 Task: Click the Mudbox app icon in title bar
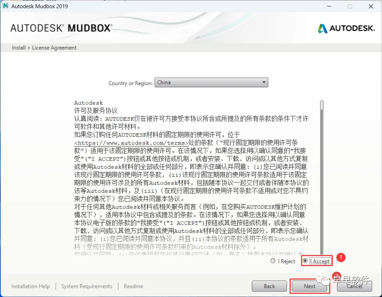tap(5, 6)
